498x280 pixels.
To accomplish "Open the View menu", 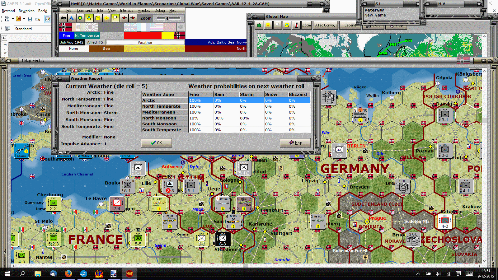I will coord(112,11).
